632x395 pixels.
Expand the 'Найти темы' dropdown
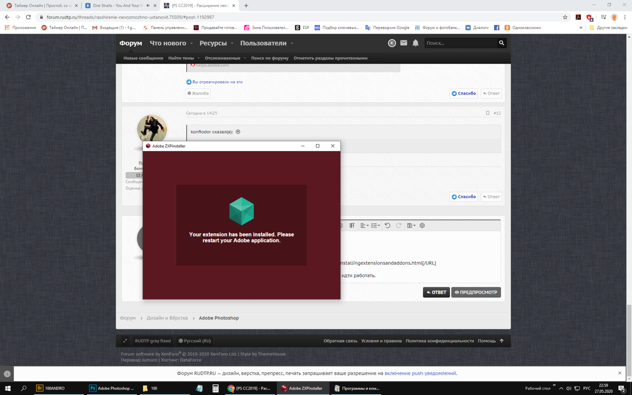click(198, 59)
